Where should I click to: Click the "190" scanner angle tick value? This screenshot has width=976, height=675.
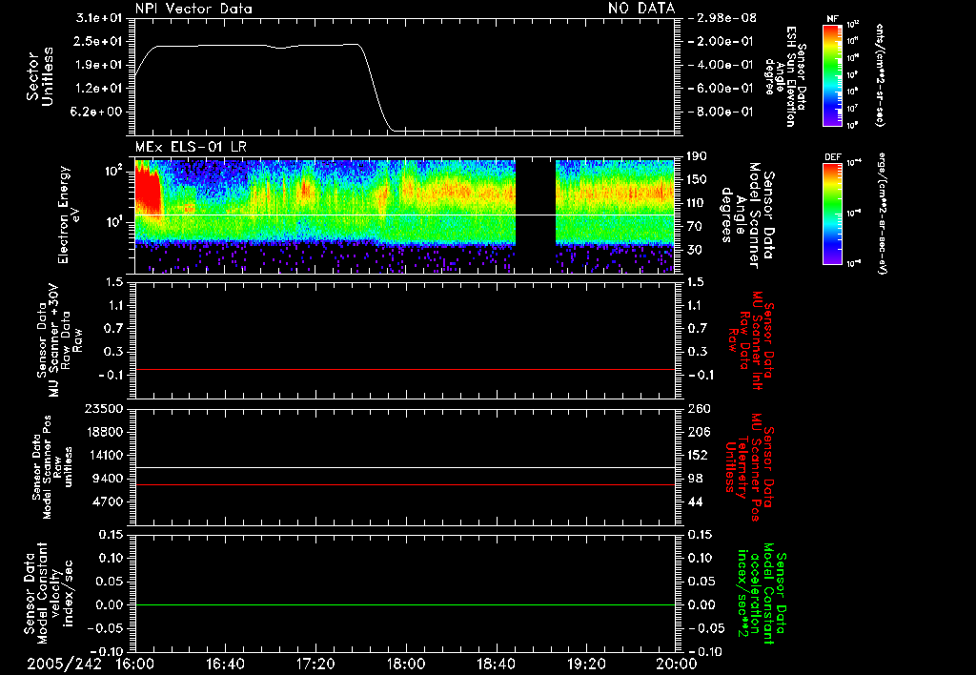coord(697,155)
